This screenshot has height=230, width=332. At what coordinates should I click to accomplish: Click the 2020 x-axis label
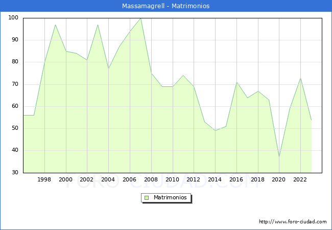tap(279, 179)
